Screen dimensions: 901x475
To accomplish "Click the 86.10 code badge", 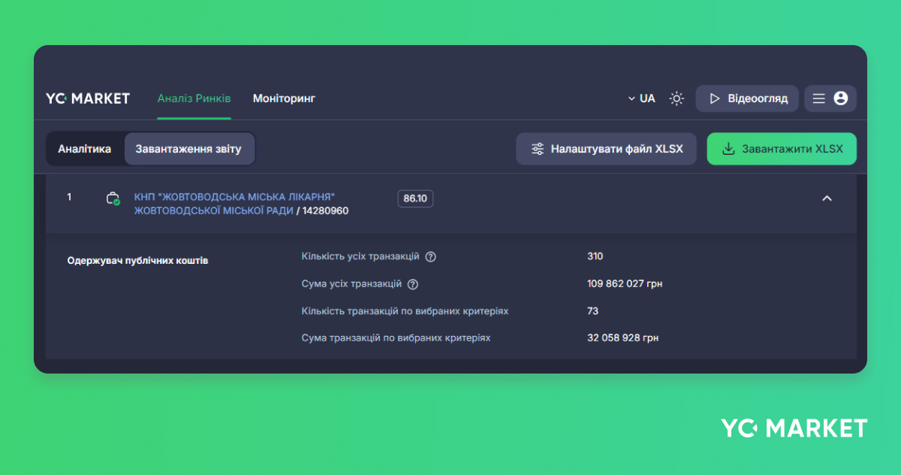I will tap(415, 198).
